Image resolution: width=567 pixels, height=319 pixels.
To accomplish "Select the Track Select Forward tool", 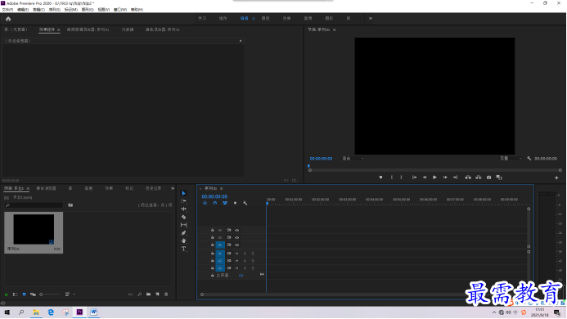I will 184,201.
